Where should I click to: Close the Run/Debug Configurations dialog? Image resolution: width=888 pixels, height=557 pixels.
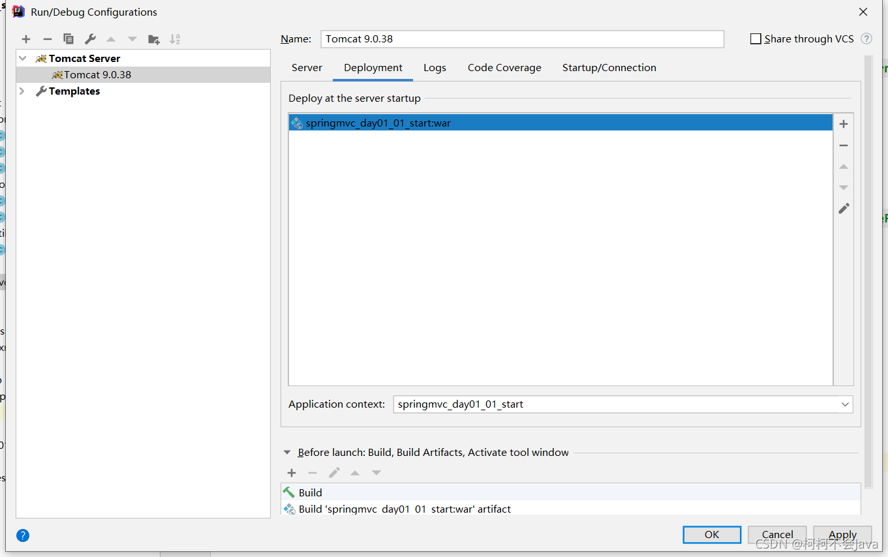863,12
